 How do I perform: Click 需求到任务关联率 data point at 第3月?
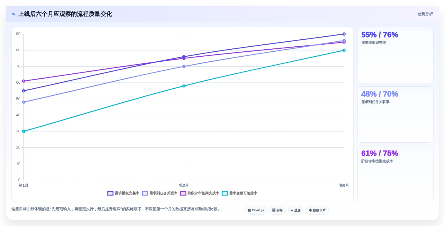(184, 66)
